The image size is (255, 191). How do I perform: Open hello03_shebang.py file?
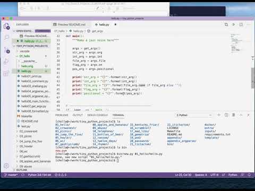34,86
